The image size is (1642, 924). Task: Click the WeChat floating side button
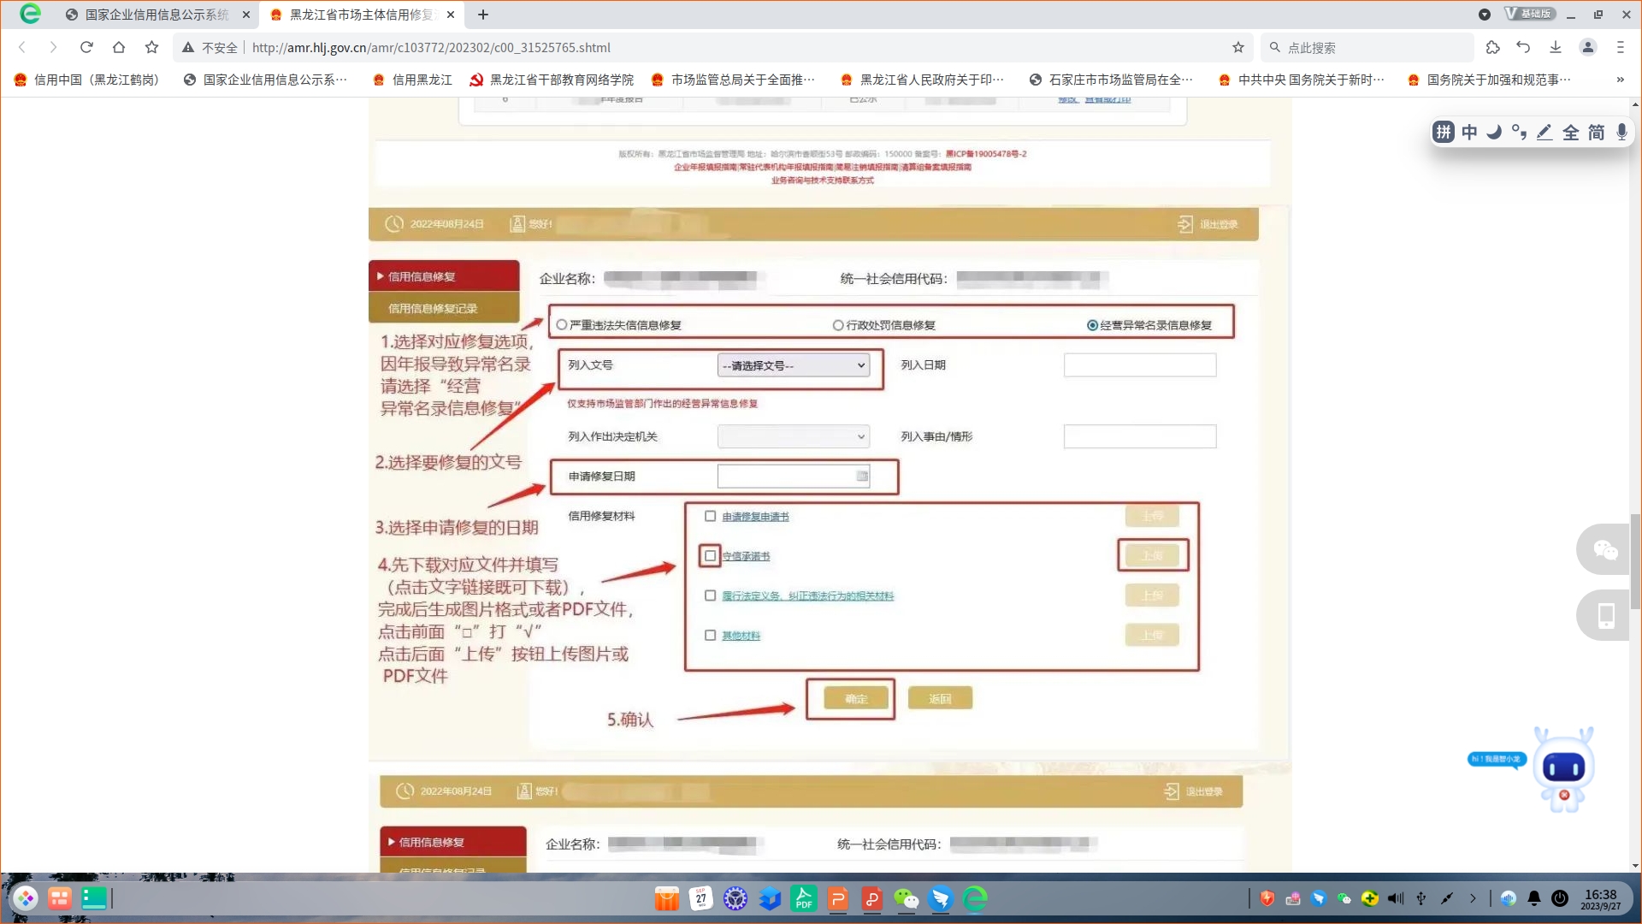pos(1605,549)
